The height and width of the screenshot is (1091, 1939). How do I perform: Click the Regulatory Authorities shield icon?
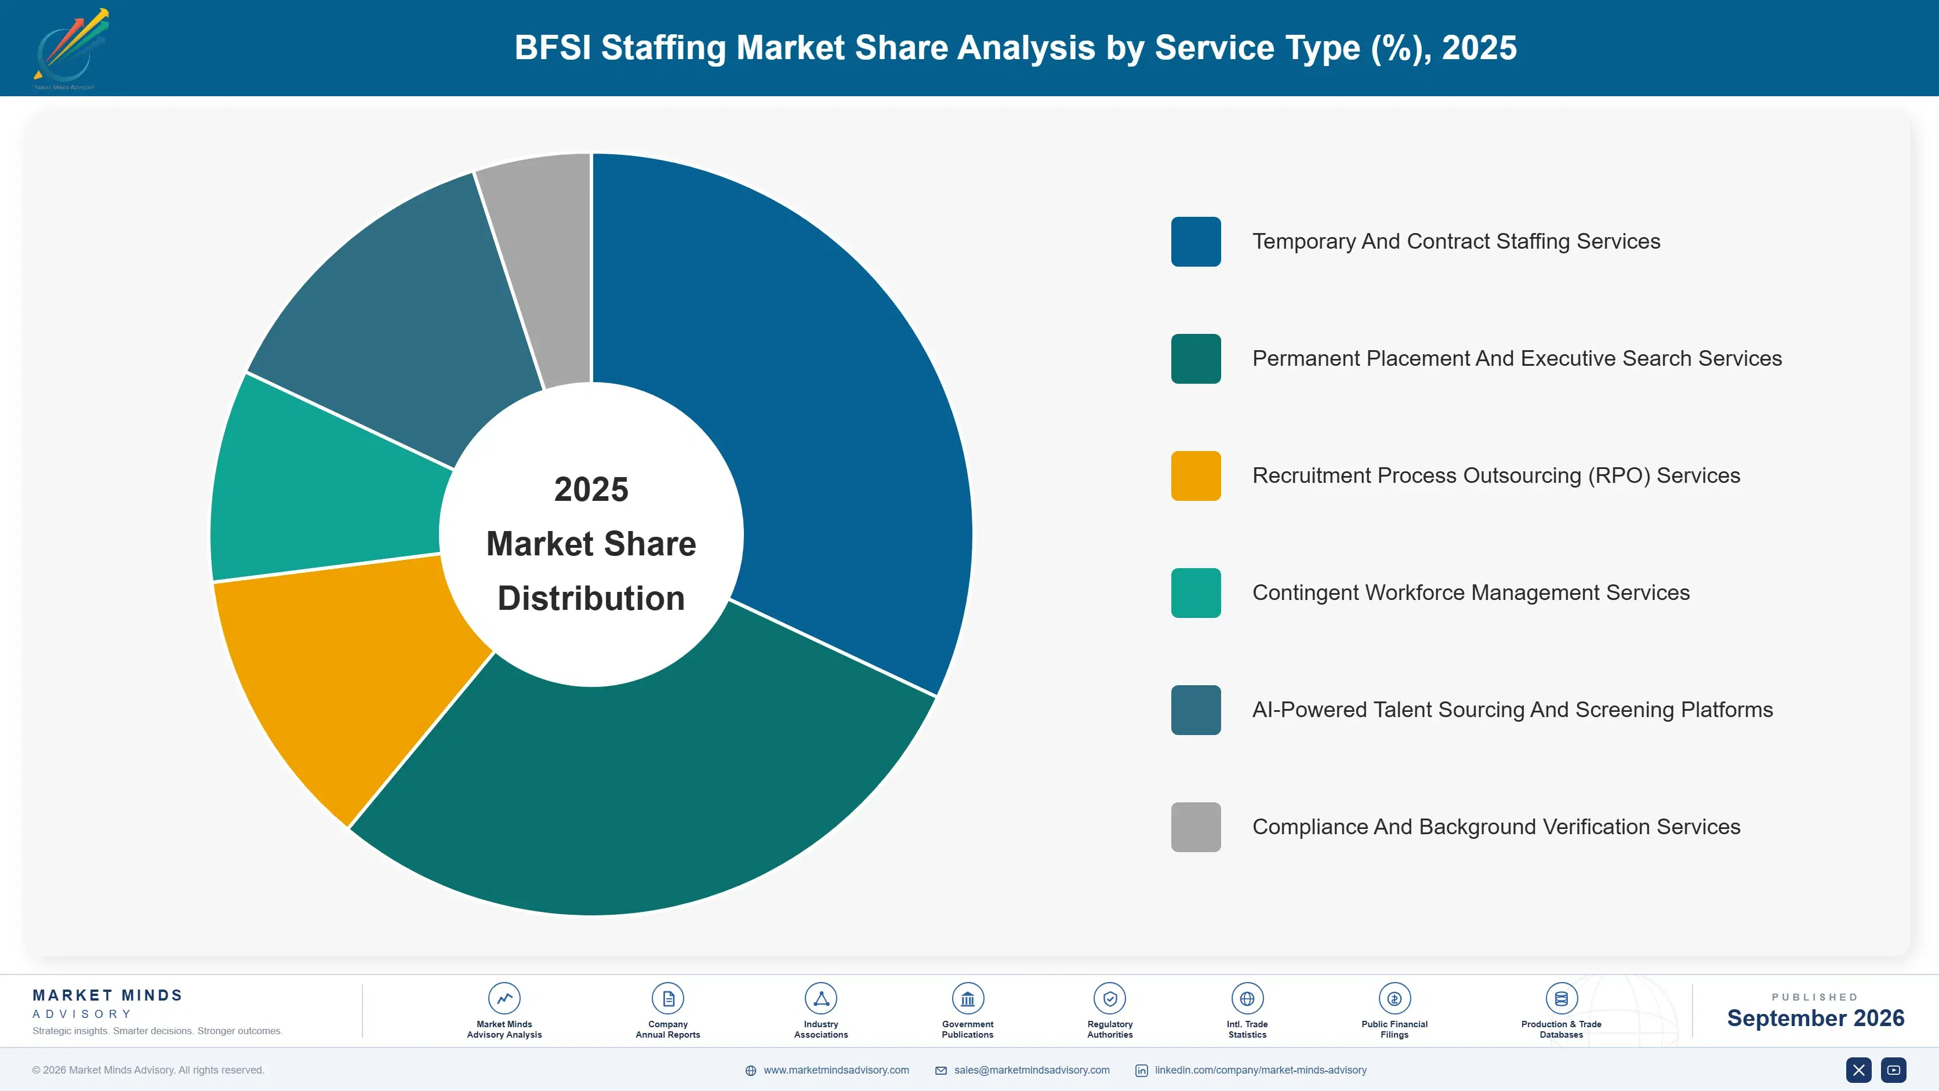[x=1109, y=998]
